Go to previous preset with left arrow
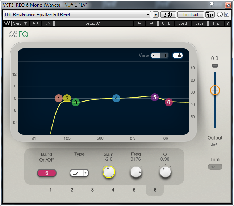The height and width of the screenshot is (206, 234). [x=139, y=23]
